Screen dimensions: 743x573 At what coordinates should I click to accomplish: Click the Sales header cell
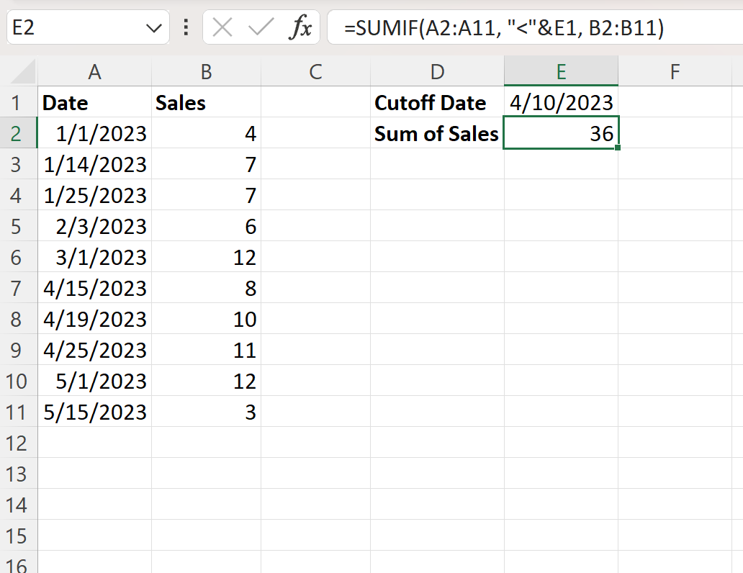tap(206, 102)
